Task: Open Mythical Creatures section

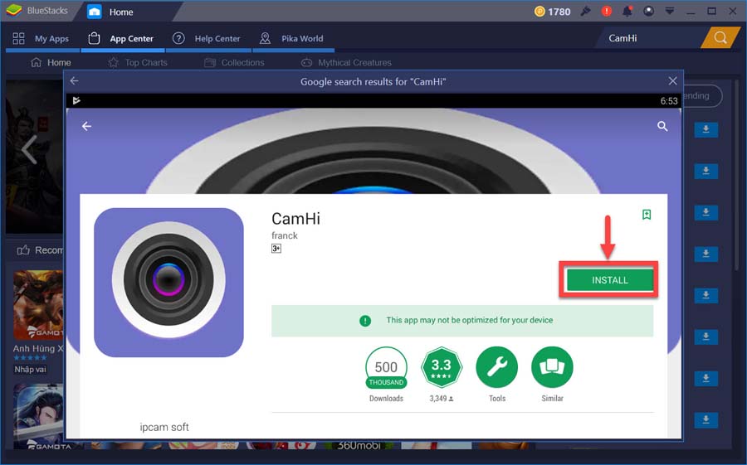Action: tap(346, 62)
